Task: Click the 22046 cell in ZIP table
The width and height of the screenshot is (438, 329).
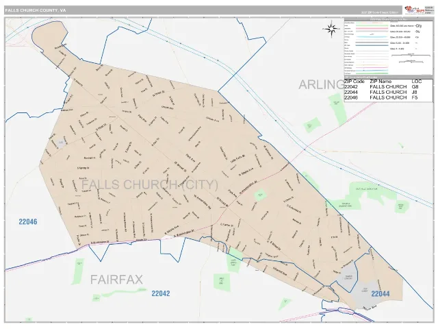Action: 351,97
